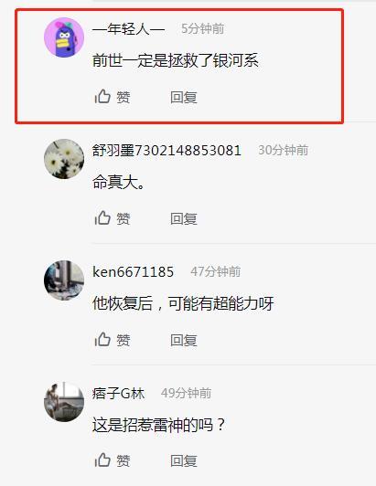Click the 赞 label under 前世一定是拯救了银河系

pyautogui.click(x=124, y=98)
